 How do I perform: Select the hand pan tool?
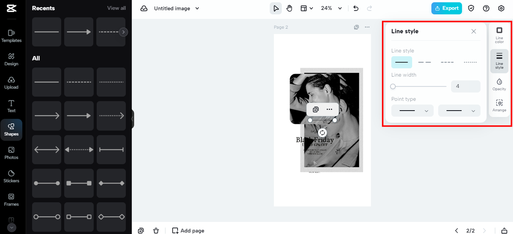pos(289,8)
